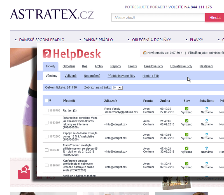224x195 pixels.
Task: Open the Fronty tab
Action: click(x=132, y=66)
